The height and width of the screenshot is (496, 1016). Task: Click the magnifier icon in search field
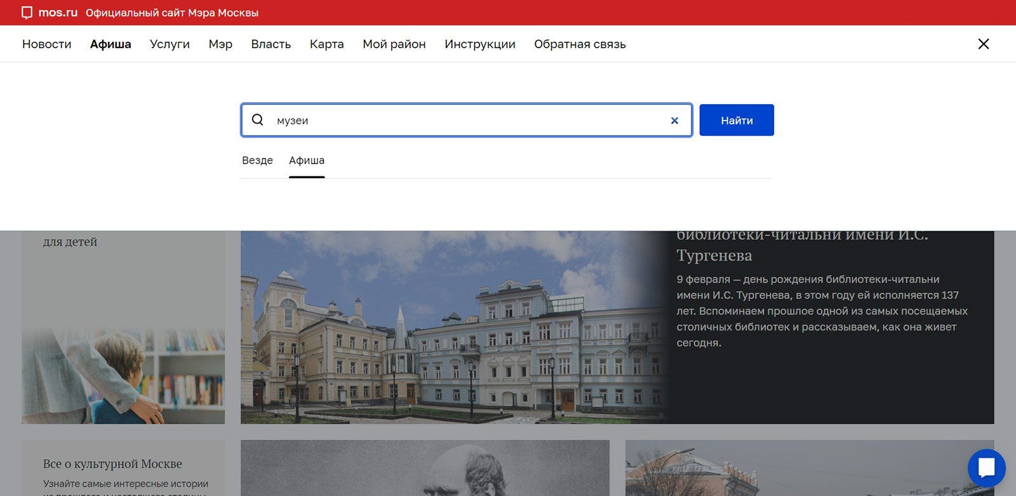257,120
